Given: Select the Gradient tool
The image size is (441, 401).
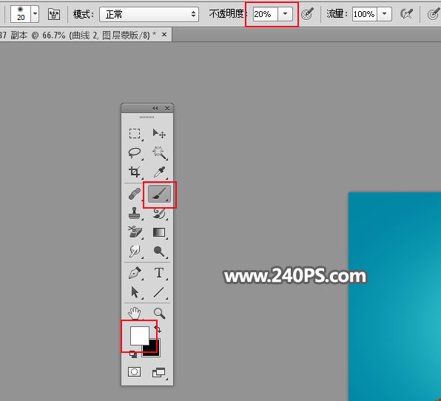Looking at the screenshot, I should [x=159, y=232].
